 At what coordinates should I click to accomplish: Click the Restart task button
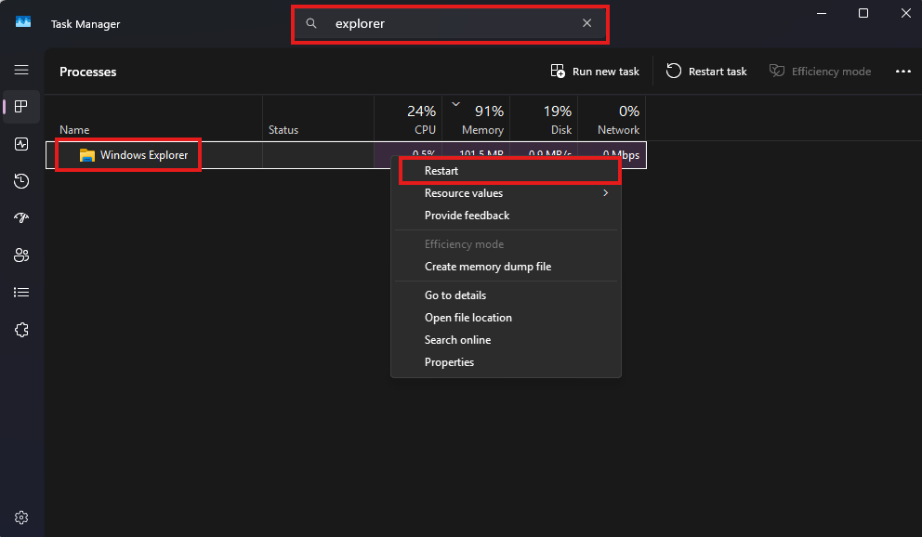click(706, 72)
